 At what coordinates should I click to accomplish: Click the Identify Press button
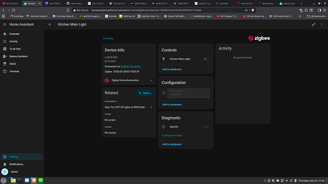[x=206, y=127]
